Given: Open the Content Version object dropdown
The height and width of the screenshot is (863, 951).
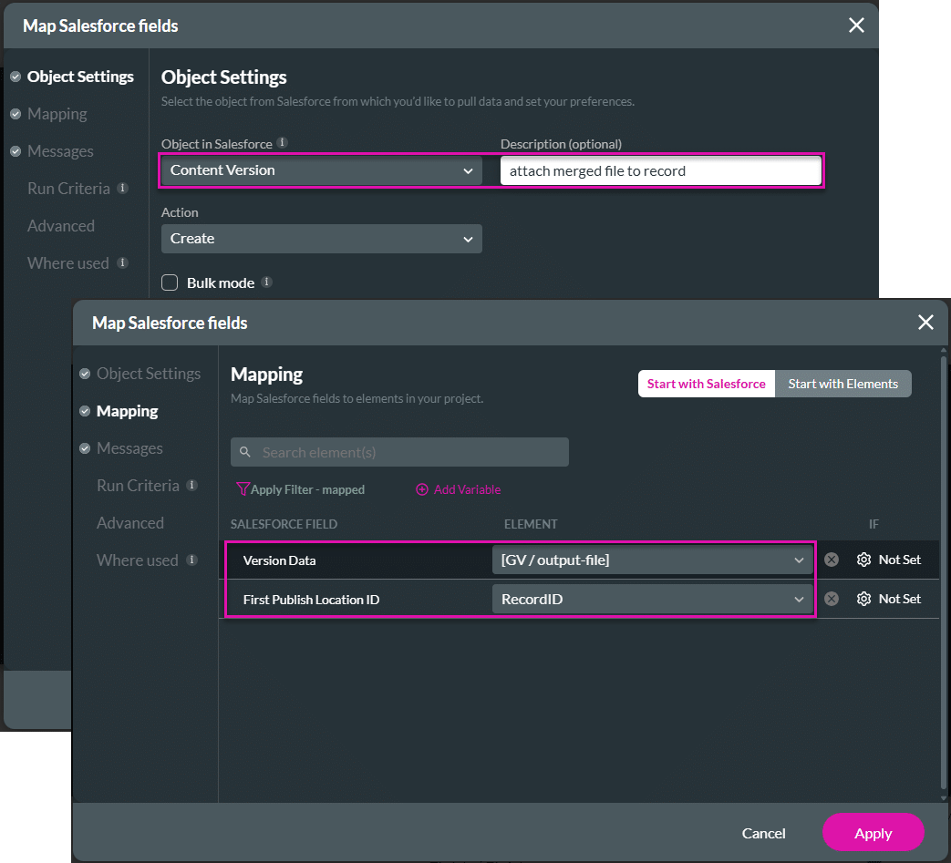Looking at the screenshot, I should tap(322, 170).
